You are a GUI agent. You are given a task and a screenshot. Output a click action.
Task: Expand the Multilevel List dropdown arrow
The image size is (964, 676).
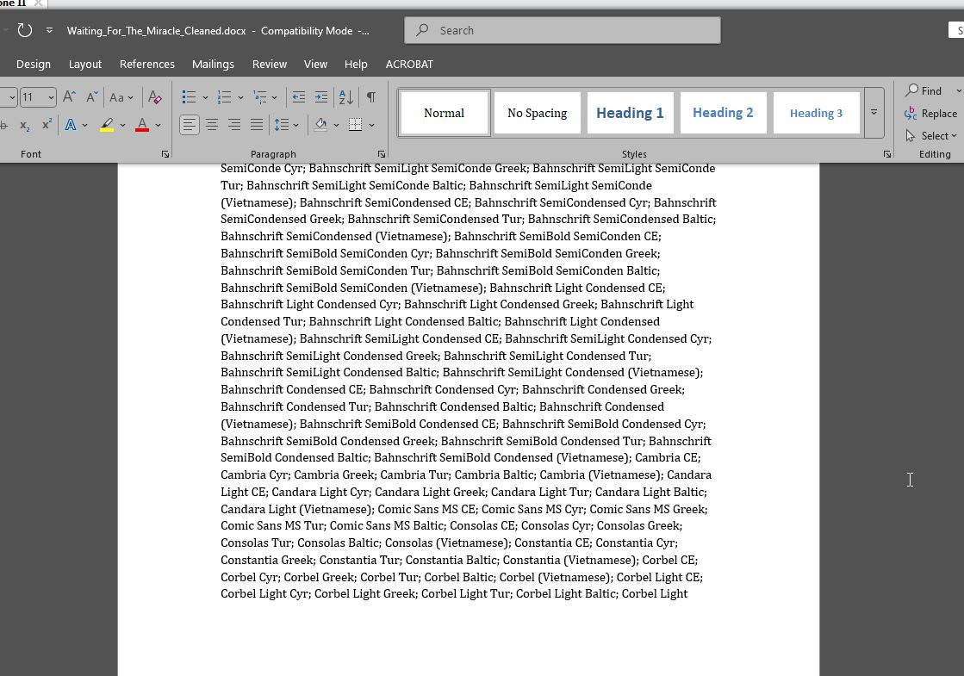274,97
